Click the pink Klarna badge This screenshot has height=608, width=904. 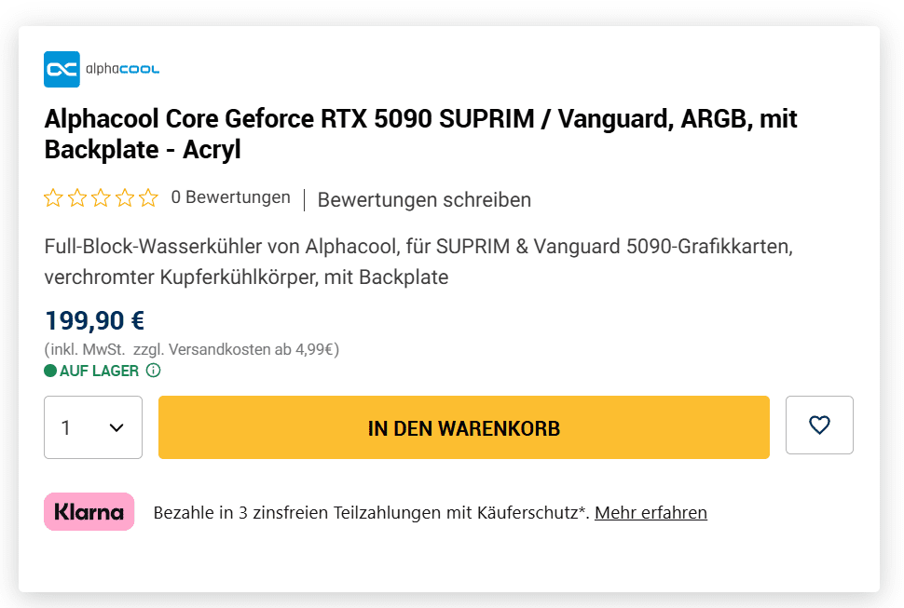tap(89, 511)
